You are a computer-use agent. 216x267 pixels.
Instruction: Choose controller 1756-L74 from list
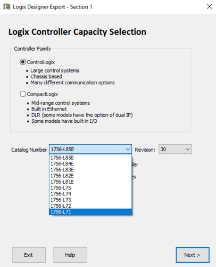point(90,194)
